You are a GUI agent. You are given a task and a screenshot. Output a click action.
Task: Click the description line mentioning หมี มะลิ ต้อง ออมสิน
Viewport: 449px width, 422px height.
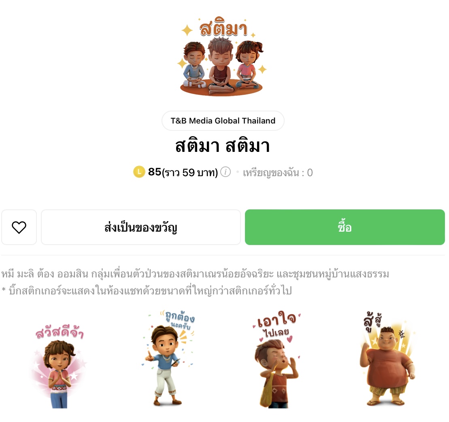195,274
